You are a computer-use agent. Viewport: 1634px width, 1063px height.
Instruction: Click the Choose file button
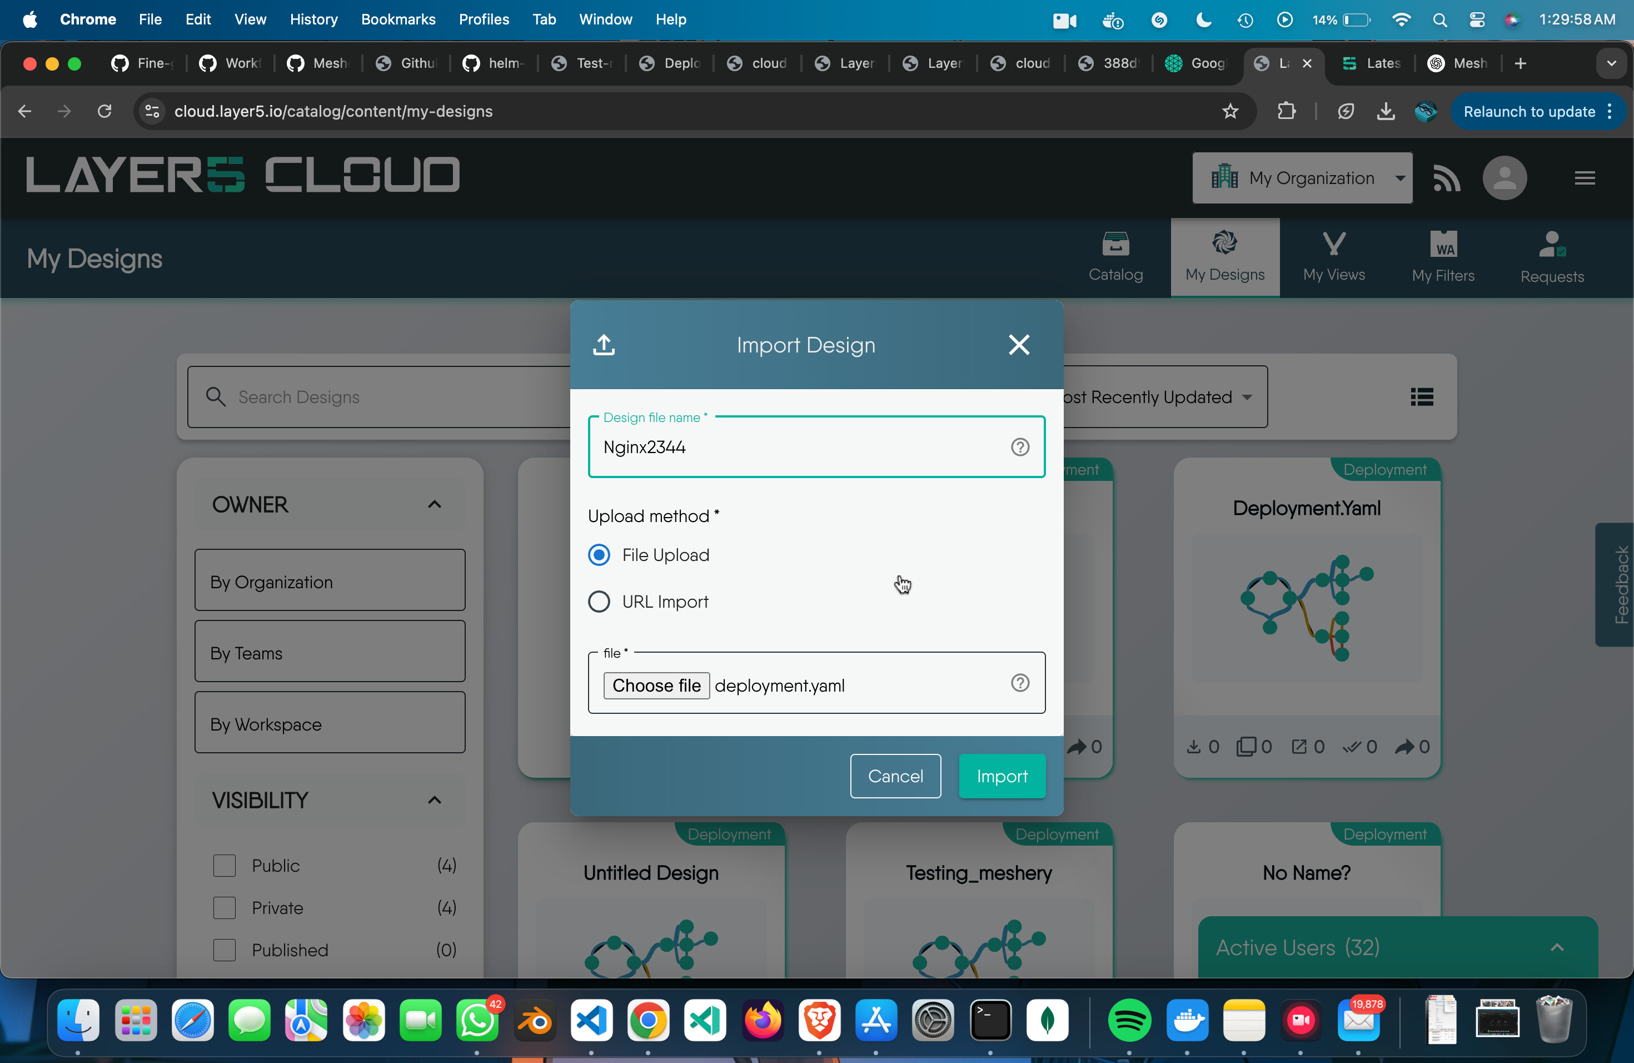[656, 686]
